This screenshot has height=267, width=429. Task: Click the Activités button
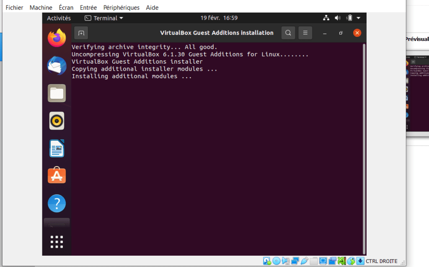pyautogui.click(x=59, y=18)
